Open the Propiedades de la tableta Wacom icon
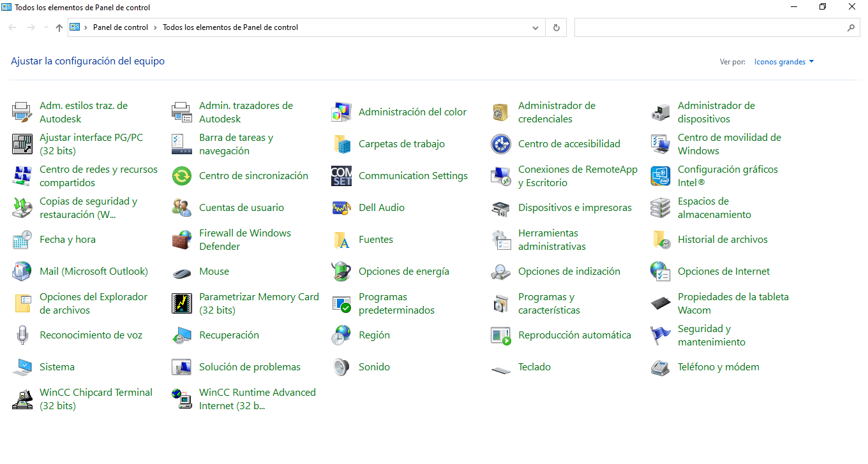868x464 pixels. click(661, 303)
